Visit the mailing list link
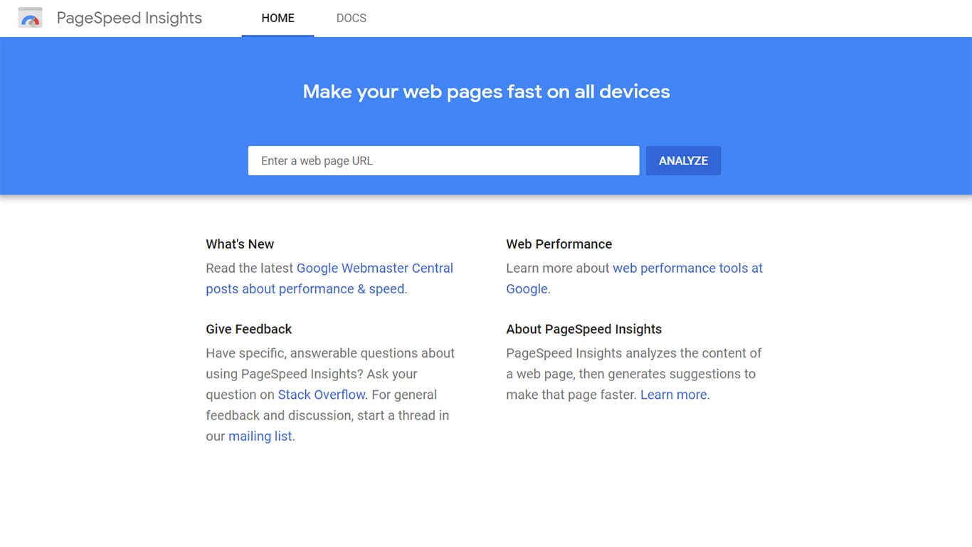Image resolution: width=972 pixels, height=547 pixels. tap(260, 436)
